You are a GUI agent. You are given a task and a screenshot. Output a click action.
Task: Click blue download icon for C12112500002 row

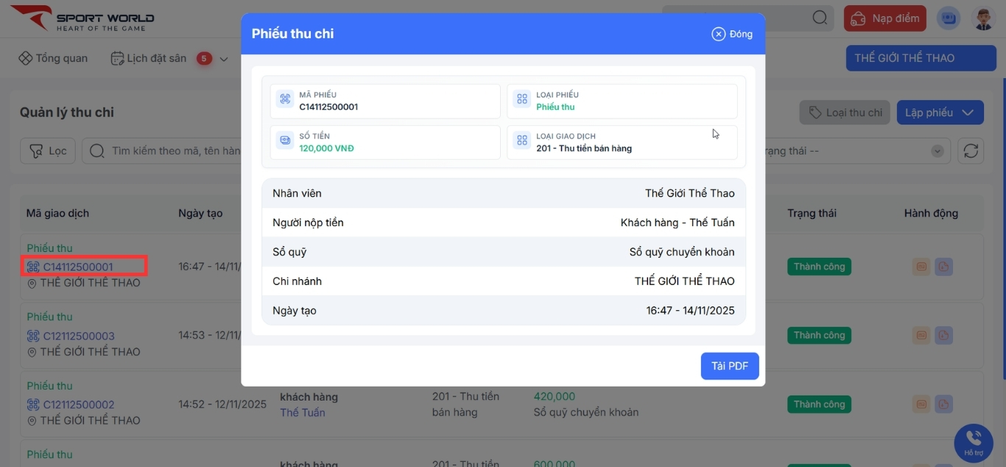click(943, 404)
